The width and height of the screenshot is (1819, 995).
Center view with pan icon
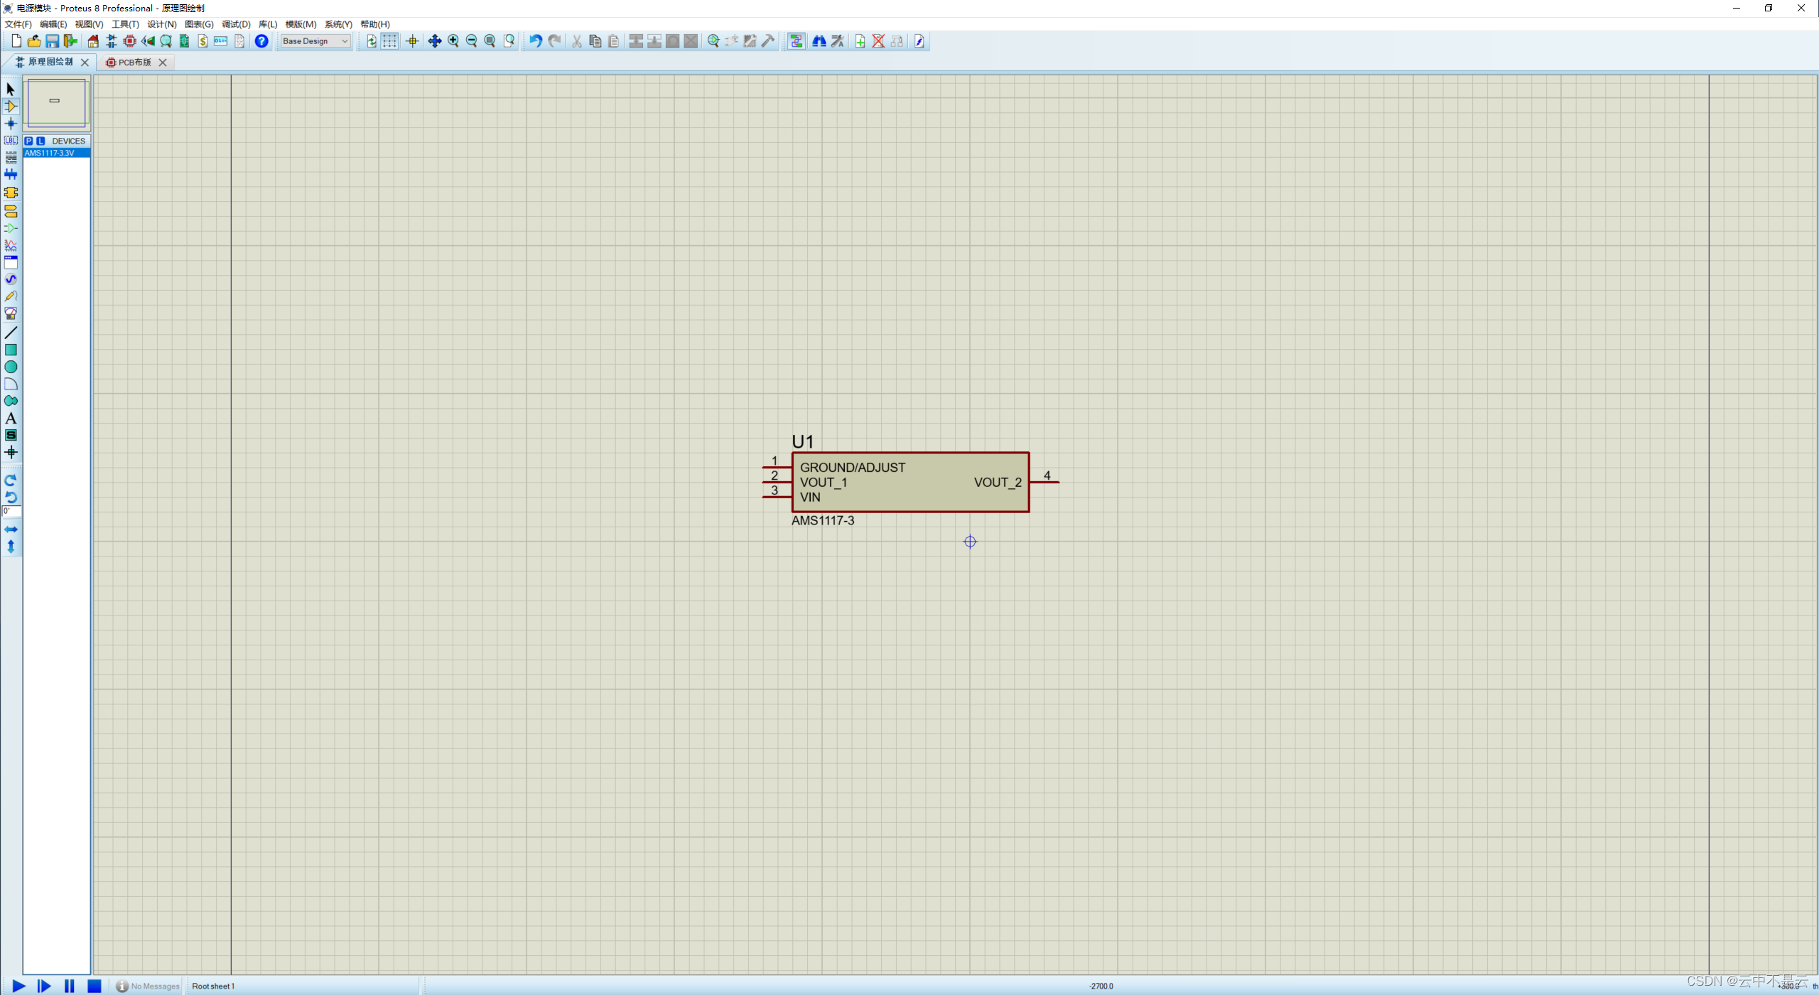click(x=435, y=41)
